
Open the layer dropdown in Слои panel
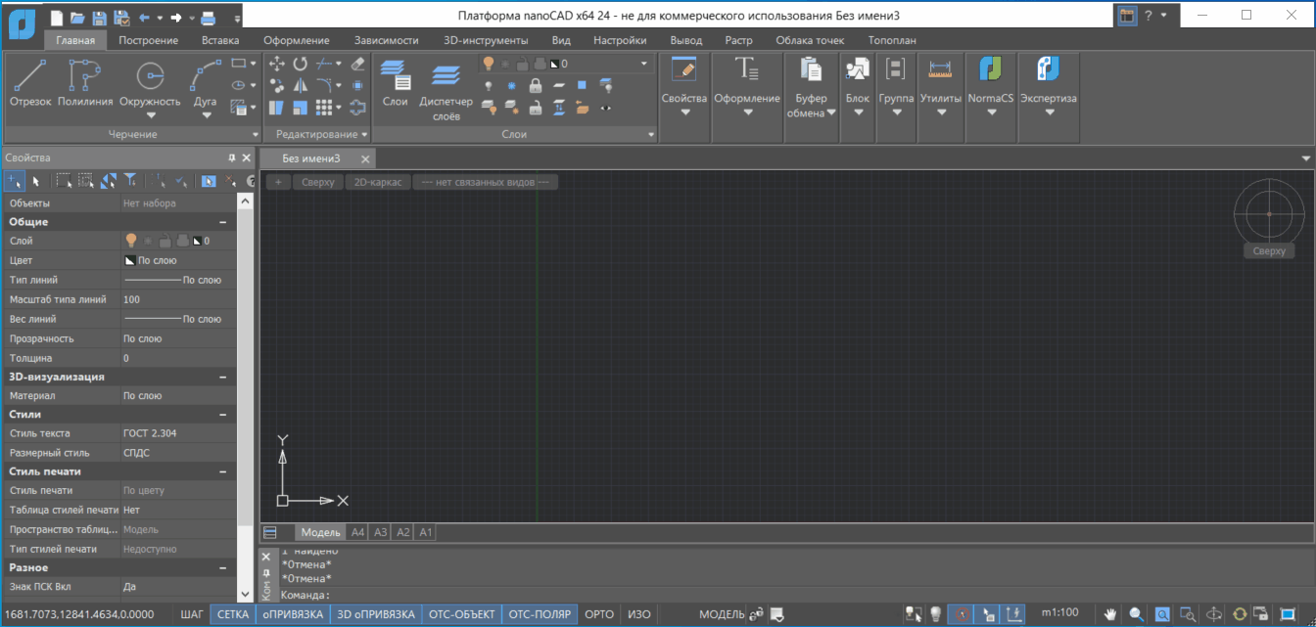click(644, 64)
